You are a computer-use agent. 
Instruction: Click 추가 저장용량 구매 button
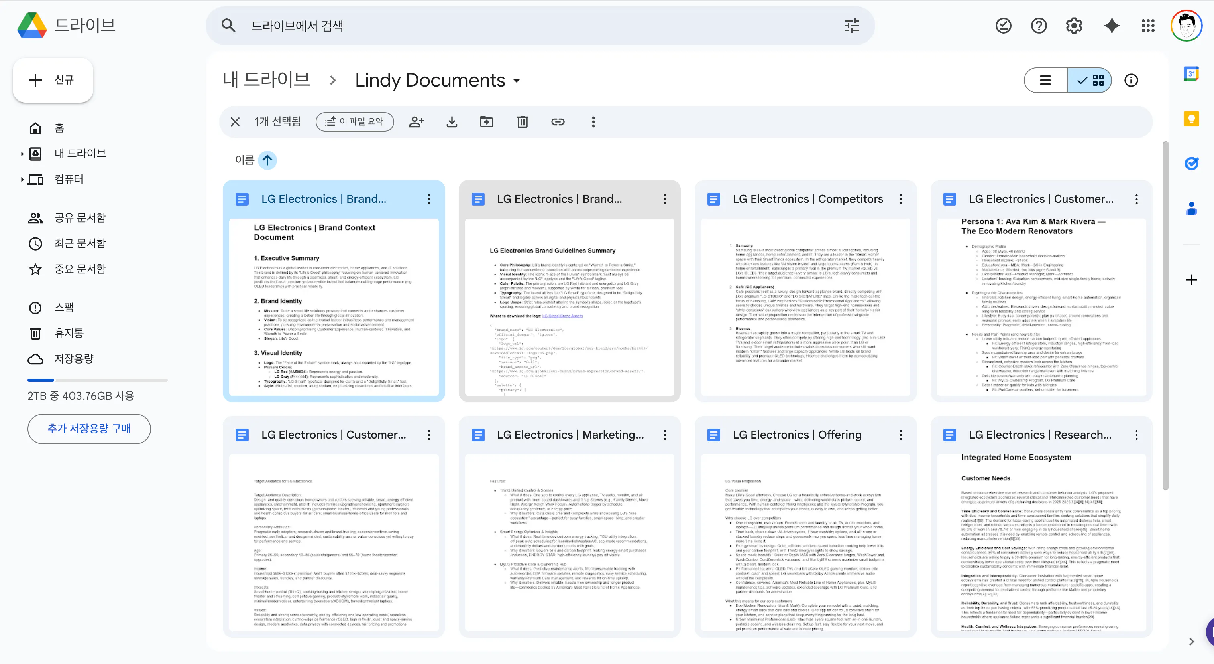click(89, 429)
